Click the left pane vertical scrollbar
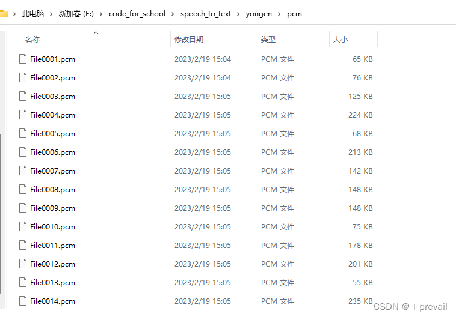The image size is (456, 317). 1,213
